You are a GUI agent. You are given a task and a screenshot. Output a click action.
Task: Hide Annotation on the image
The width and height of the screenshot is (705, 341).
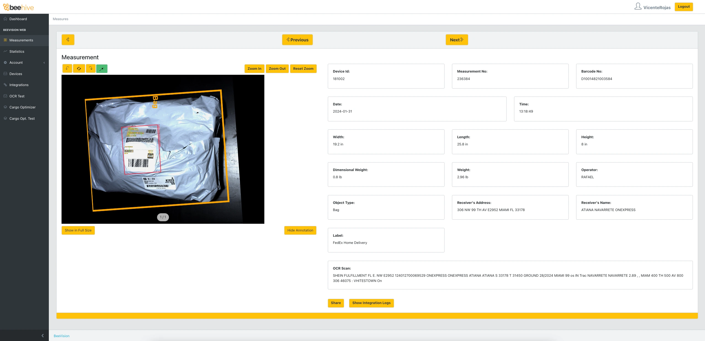tap(300, 230)
